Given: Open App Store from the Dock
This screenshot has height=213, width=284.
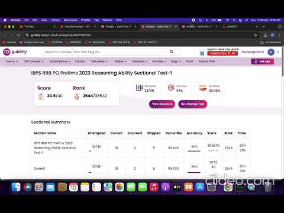Looking at the screenshot, I should click(x=200, y=187).
